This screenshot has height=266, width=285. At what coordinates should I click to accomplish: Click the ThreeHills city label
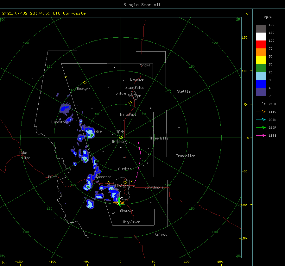pos(159,138)
